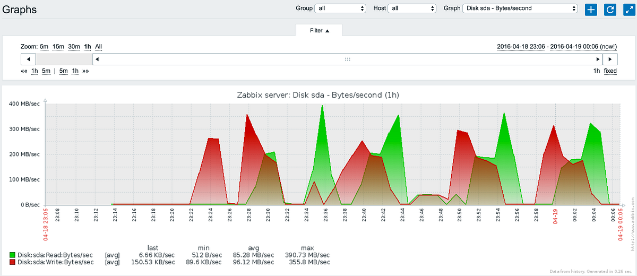The height and width of the screenshot is (276, 637).
Task: Set zoom to 30m
Action: click(x=74, y=47)
